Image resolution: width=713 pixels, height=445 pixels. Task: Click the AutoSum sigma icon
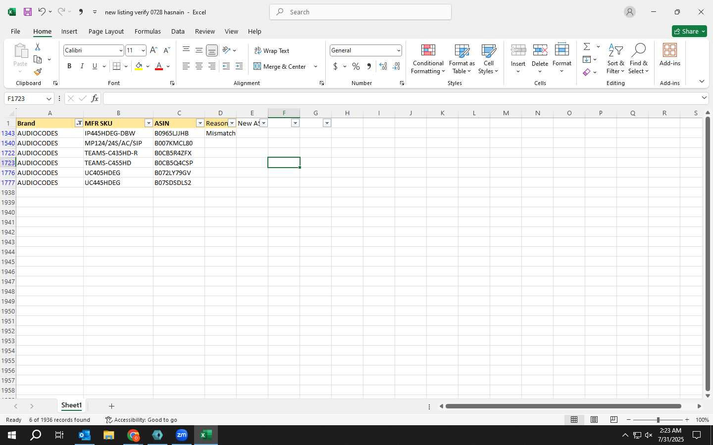click(x=587, y=46)
